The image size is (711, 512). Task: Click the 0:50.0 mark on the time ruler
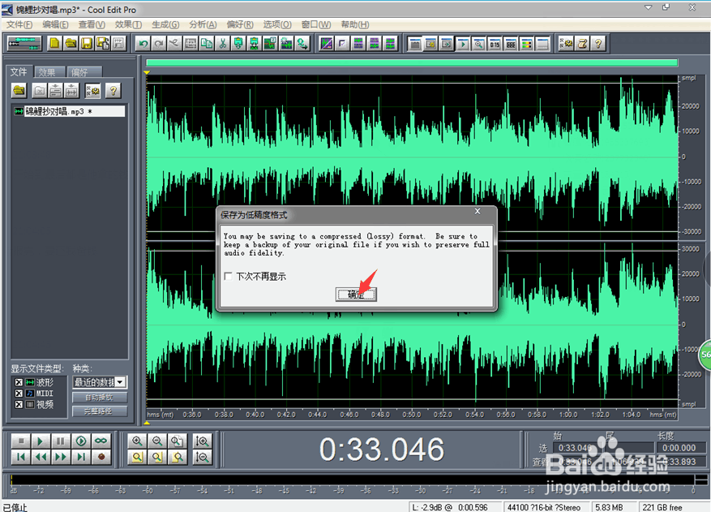[x=411, y=415]
